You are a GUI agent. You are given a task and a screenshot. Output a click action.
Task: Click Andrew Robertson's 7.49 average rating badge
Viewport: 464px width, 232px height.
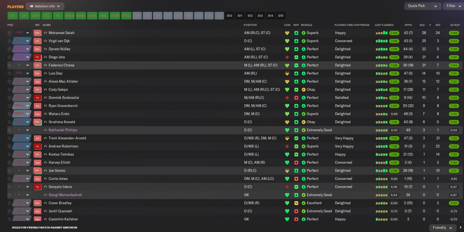(454, 146)
